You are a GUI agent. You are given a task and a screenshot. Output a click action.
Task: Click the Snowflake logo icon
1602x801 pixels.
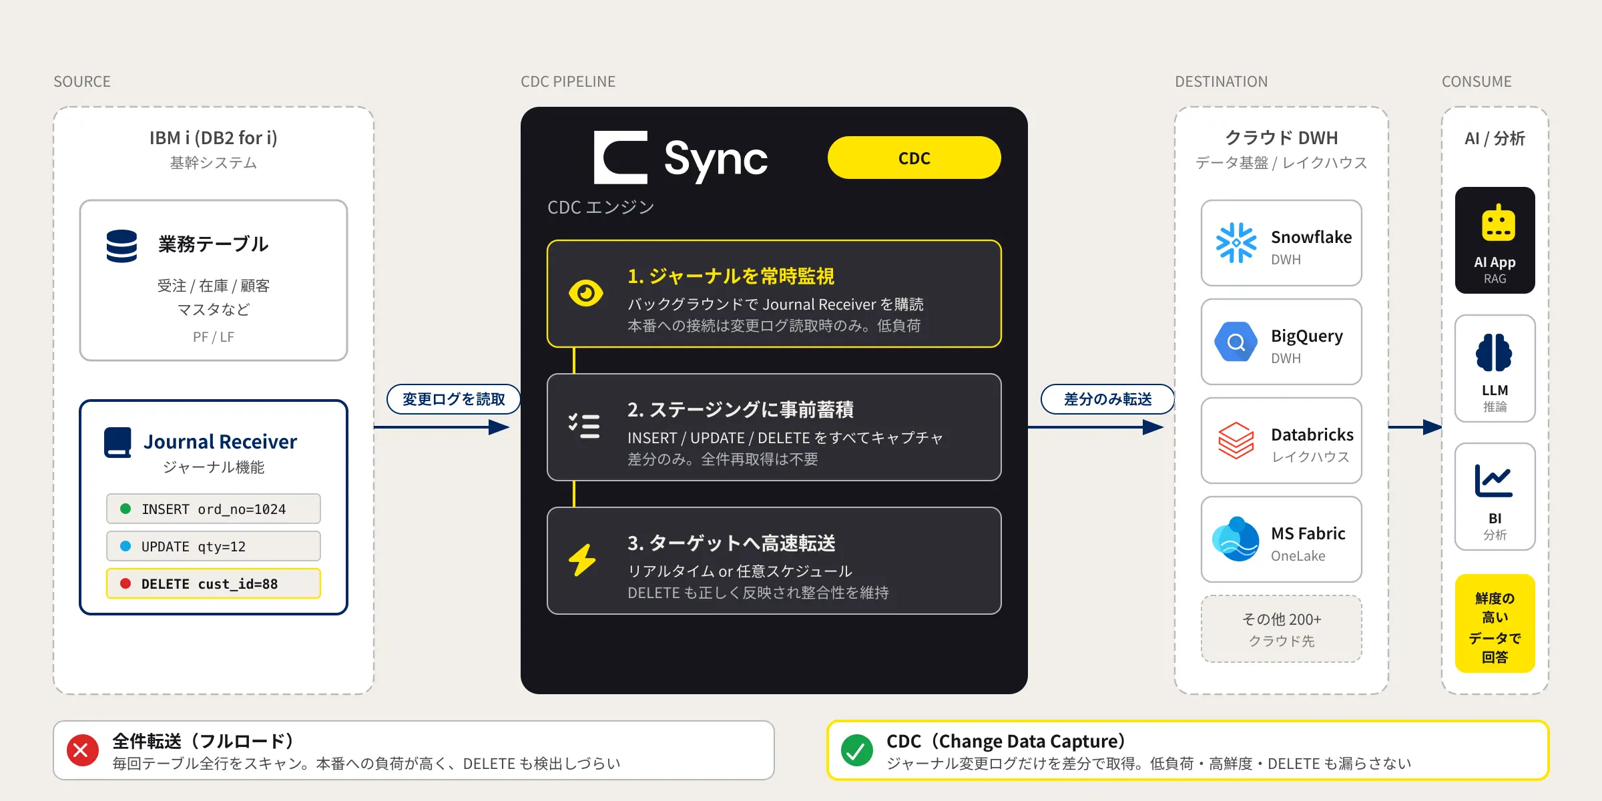(x=1236, y=243)
